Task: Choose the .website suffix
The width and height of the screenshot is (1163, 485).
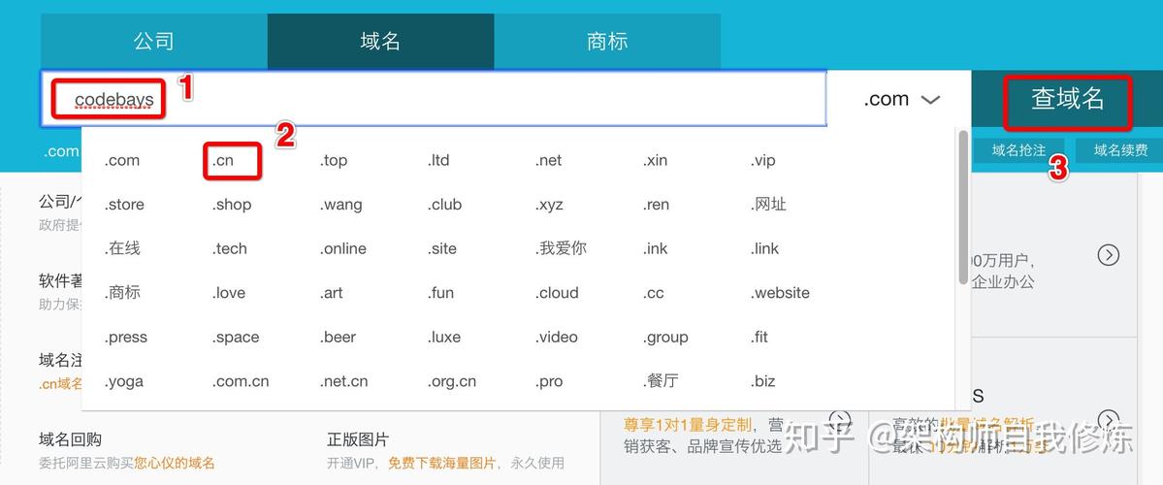Action: coord(780,293)
